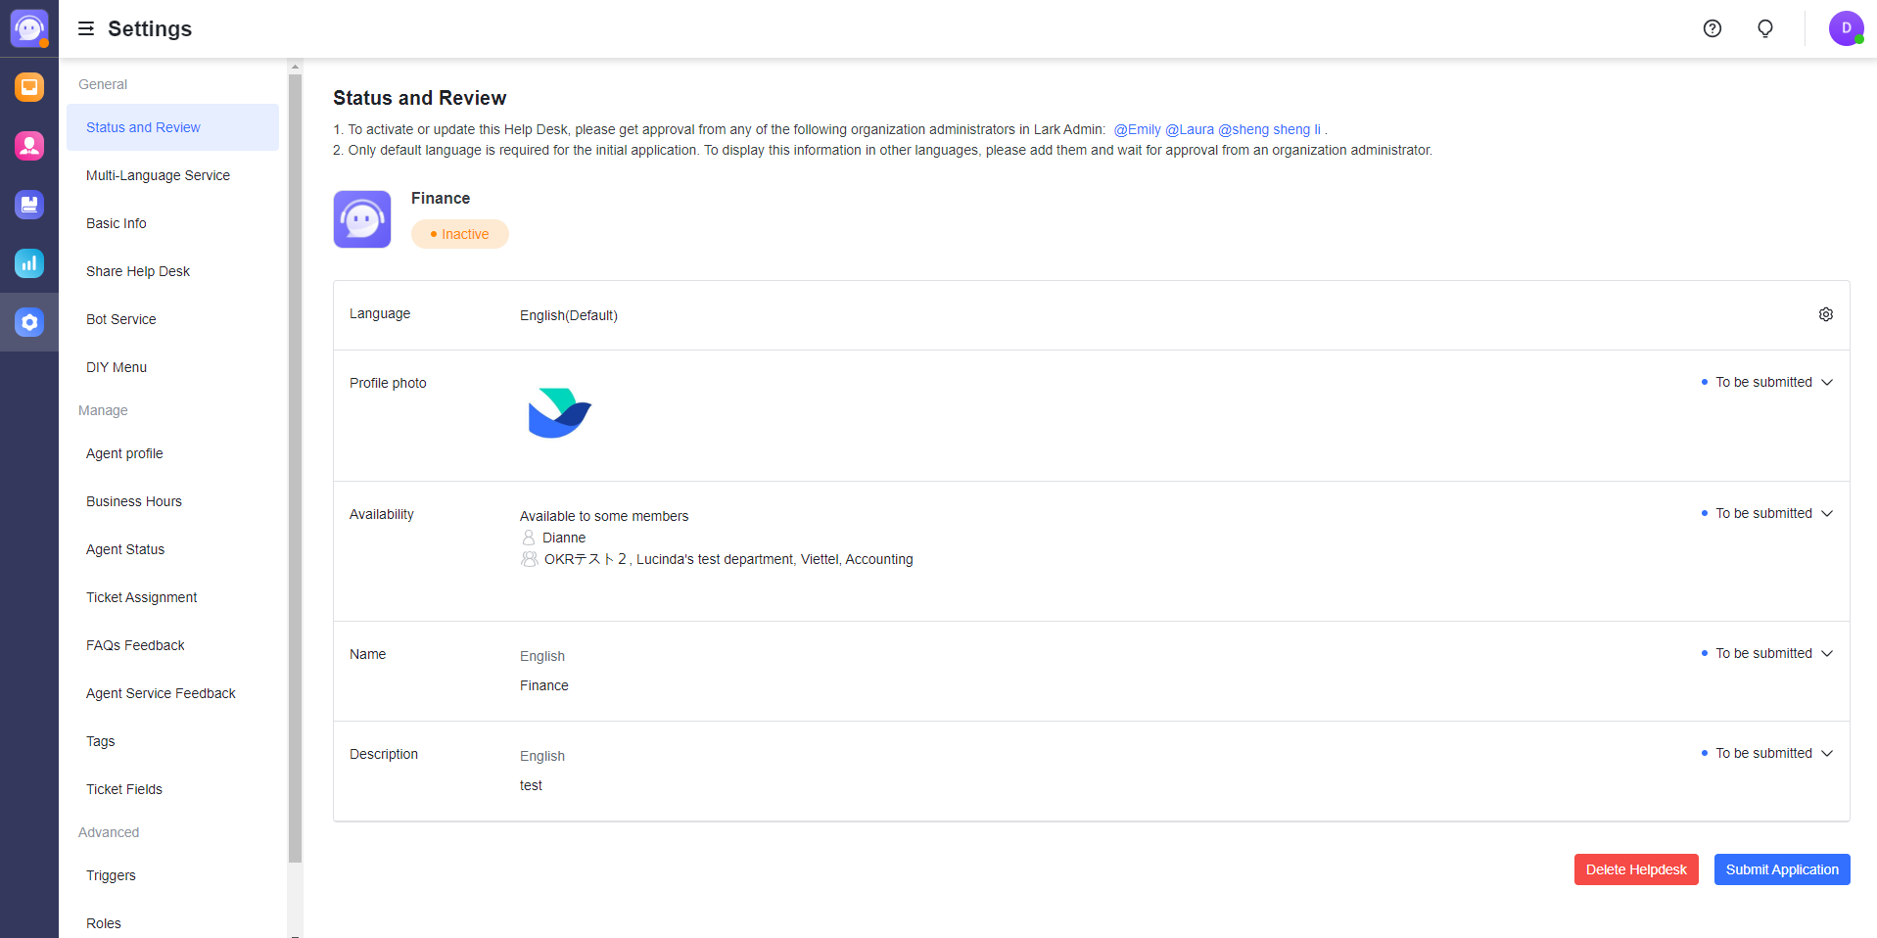The width and height of the screenshot is (1877, 938).
Task: Click the purple D profile avatar
Action: [x=1846, y=27]
